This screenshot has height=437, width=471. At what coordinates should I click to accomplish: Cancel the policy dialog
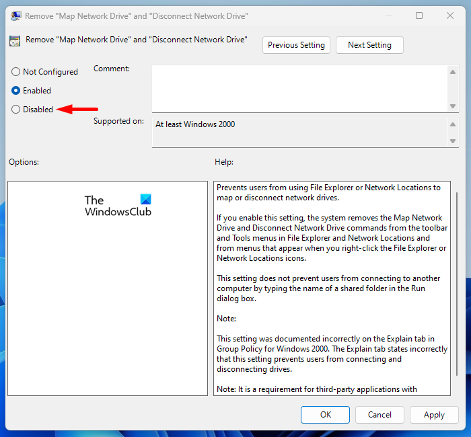click(379, 415)
